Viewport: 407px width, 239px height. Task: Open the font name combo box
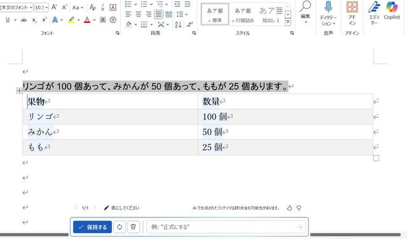[x=16, y=8]
